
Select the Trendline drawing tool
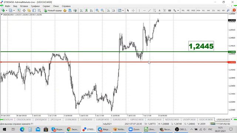149,10
